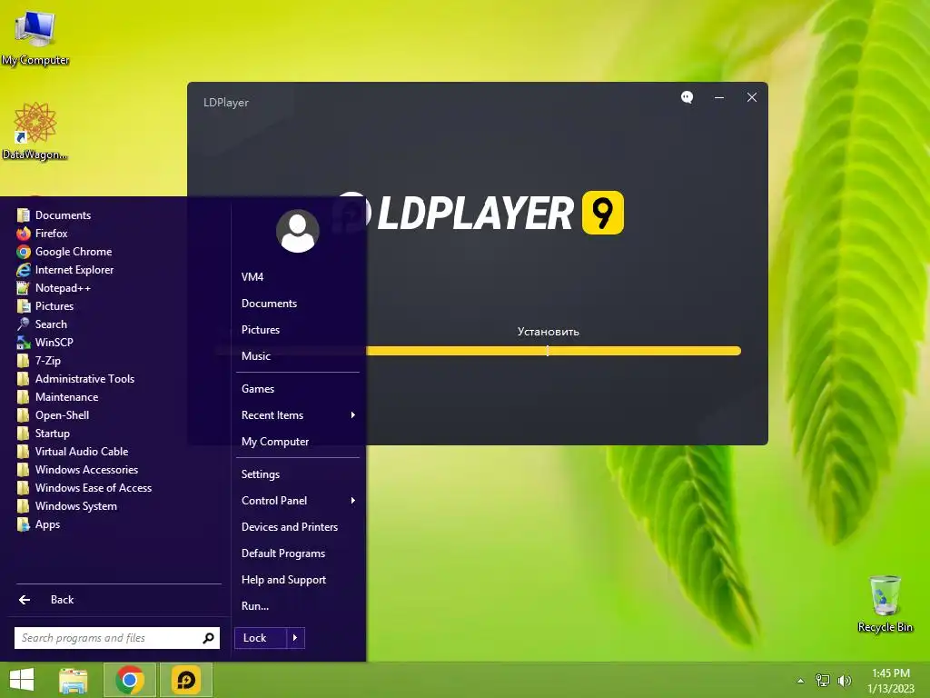
Task: Open Pictures in the right start column
Action: coord(261,330)
